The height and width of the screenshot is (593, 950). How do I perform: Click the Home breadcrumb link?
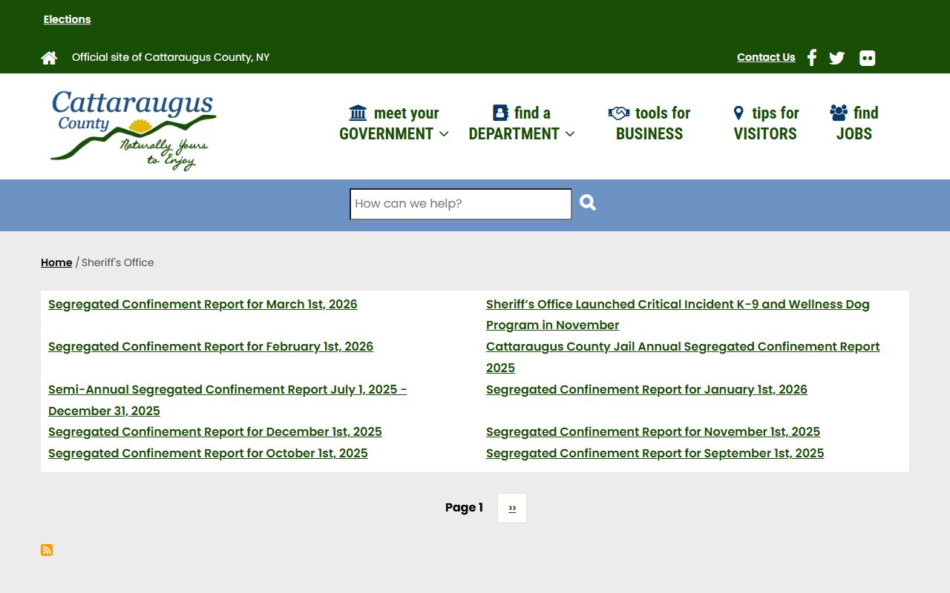coord(56,262)
